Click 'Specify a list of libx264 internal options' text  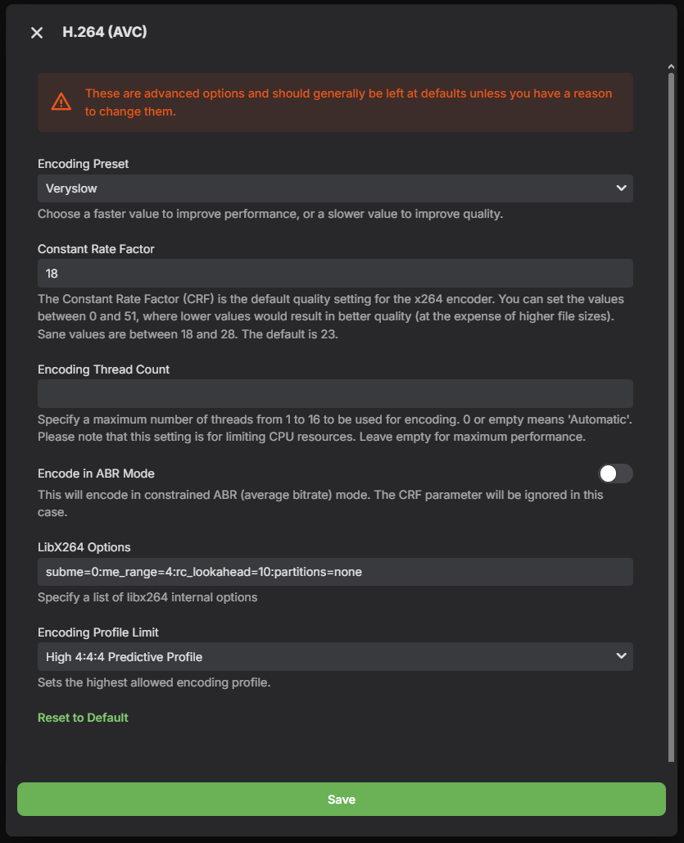pos(147,597)
